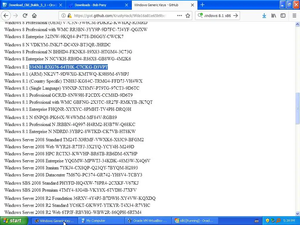Open Oracle VM VirtualBox taskbar window
This screenshot has height=225, width=300.
[148, 221]
